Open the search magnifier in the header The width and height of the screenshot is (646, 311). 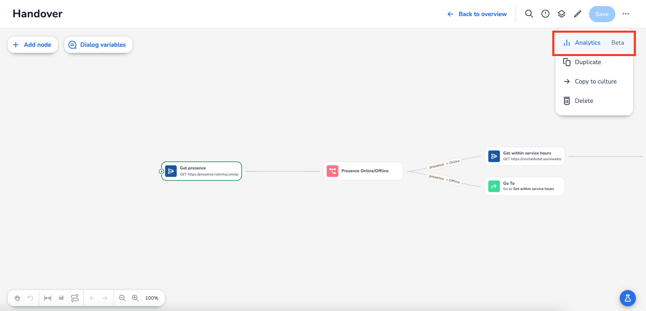[529, 14]
